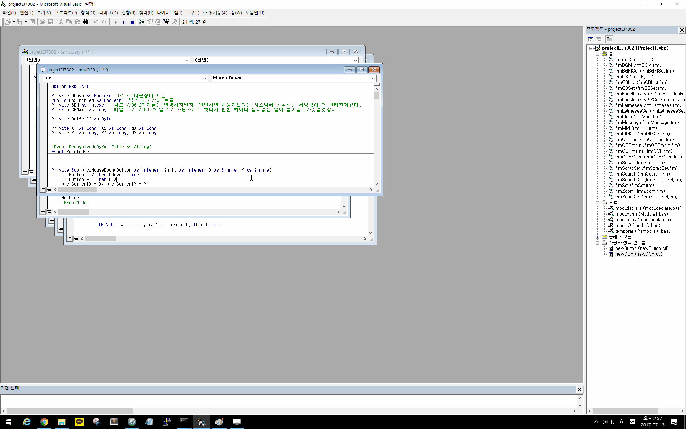Image resolution: width=686 pixels, height=429 pixels.
Task: Open the 'pic' object dropdown
Action: pos(205,78)
